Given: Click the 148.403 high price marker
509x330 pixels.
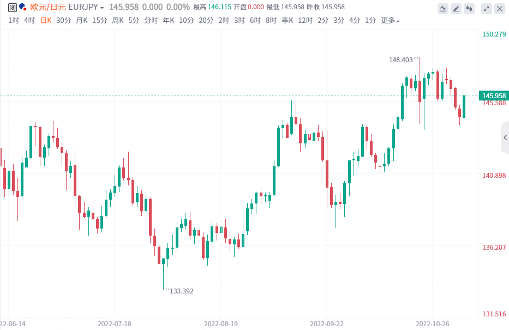Looking at the screenshot, I should [401, 59].
